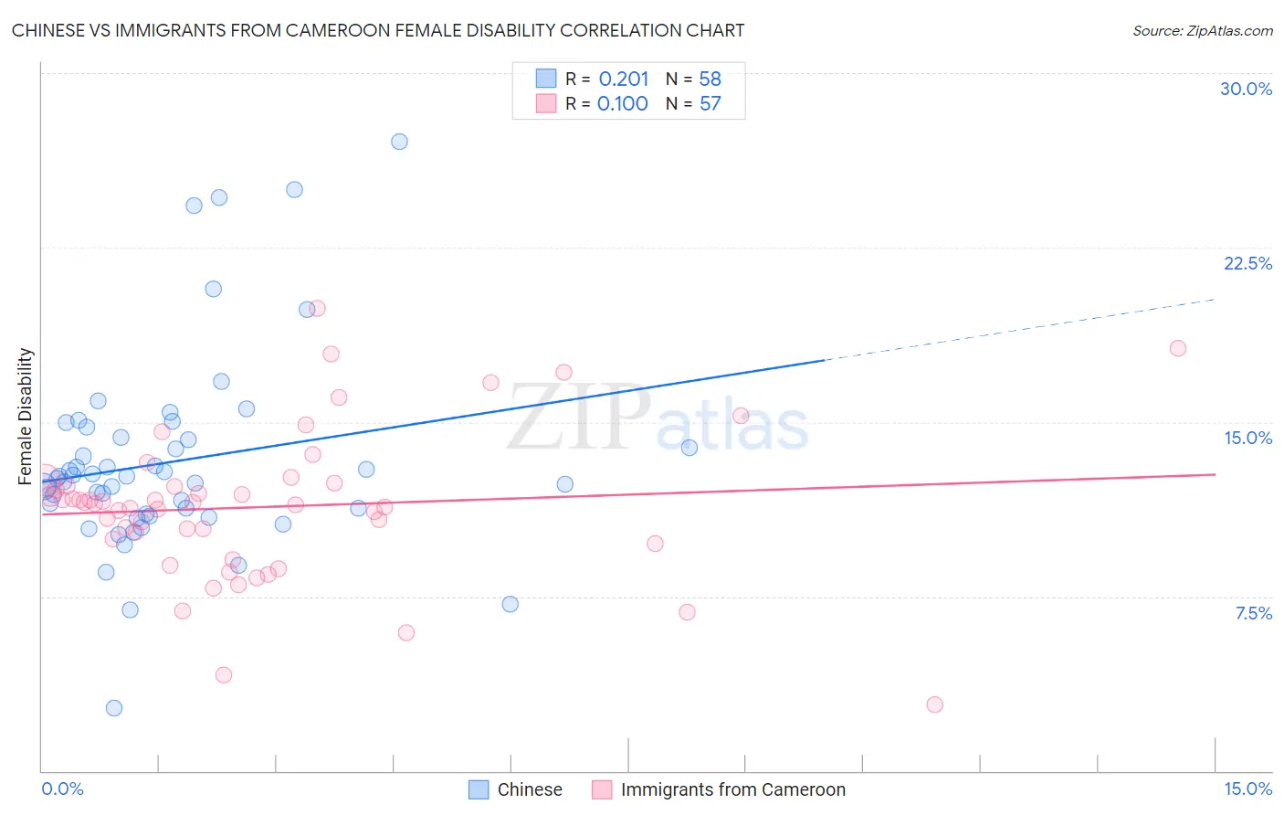Click the N = 58 value in legend

pos(693,79)
